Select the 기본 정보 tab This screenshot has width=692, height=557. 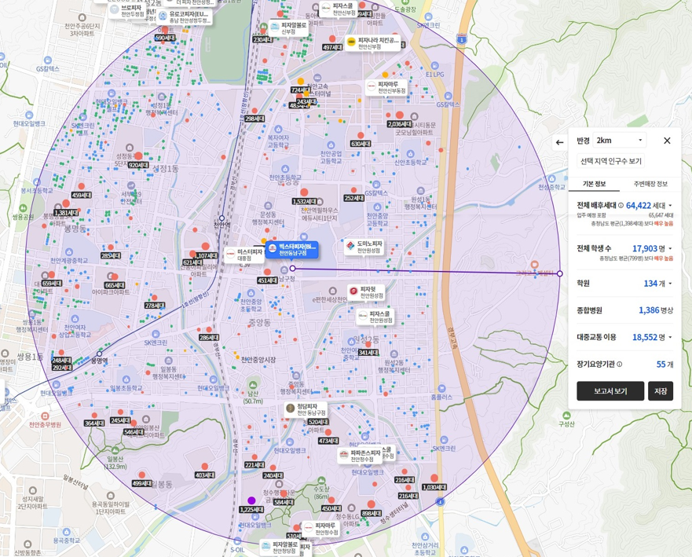[594, 184]
